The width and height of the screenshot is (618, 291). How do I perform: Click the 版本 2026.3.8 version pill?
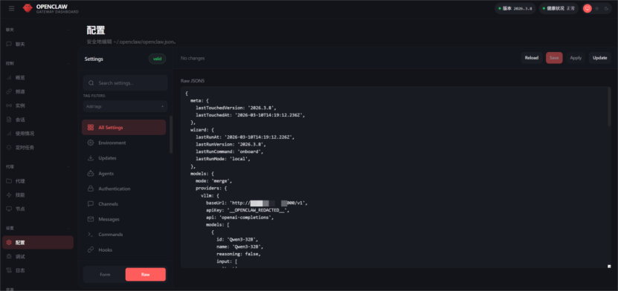point(515,9)
